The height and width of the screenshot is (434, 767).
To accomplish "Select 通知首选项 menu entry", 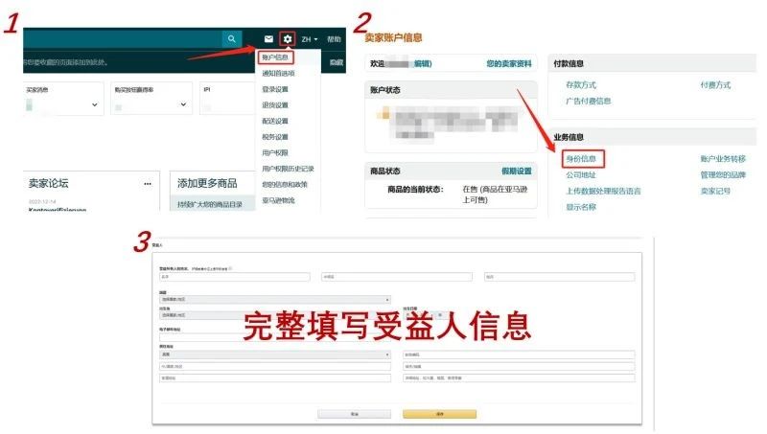I will (277, 73).
